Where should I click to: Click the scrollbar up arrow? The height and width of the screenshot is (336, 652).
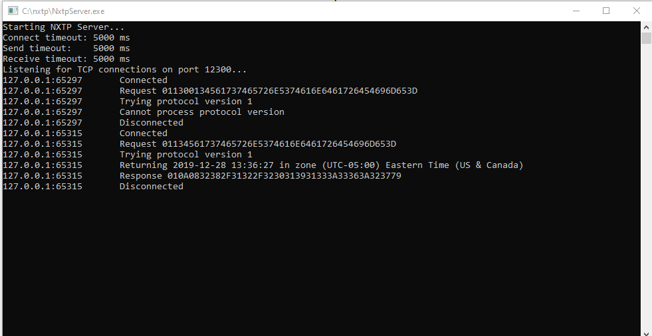(x=646, y=27)
